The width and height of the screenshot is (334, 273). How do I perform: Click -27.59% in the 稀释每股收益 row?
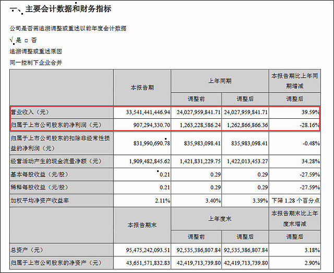309,188
